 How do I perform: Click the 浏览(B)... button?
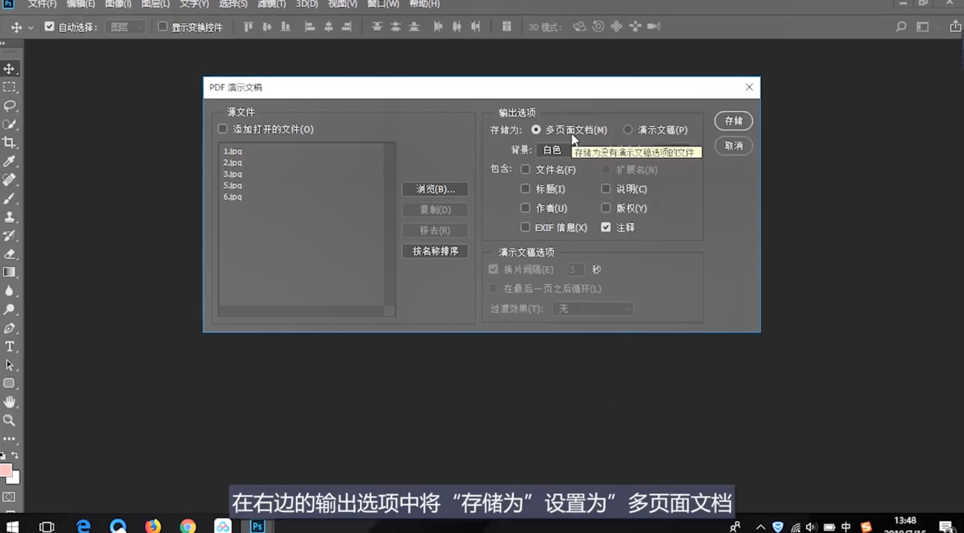point(435,189)
